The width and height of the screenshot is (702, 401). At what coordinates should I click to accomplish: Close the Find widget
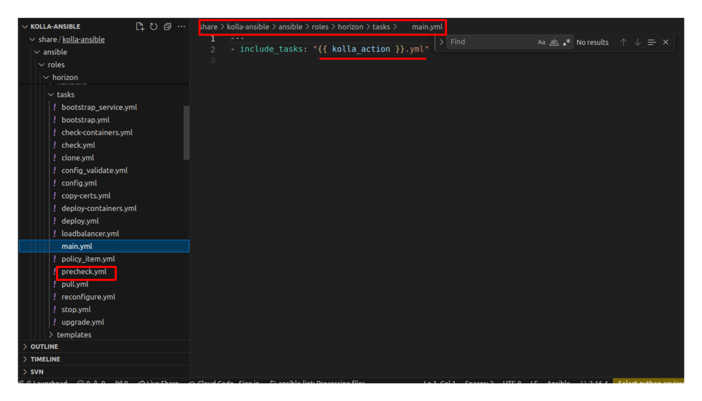pos(666,42)
